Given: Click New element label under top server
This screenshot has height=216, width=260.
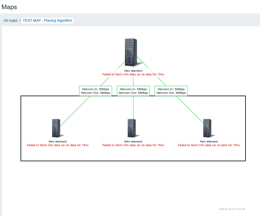Looking at the screenshot, I should [x=133, y=71].
